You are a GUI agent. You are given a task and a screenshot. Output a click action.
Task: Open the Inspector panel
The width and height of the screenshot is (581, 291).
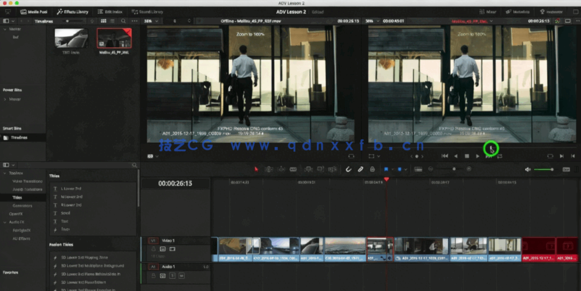point(552,12)
